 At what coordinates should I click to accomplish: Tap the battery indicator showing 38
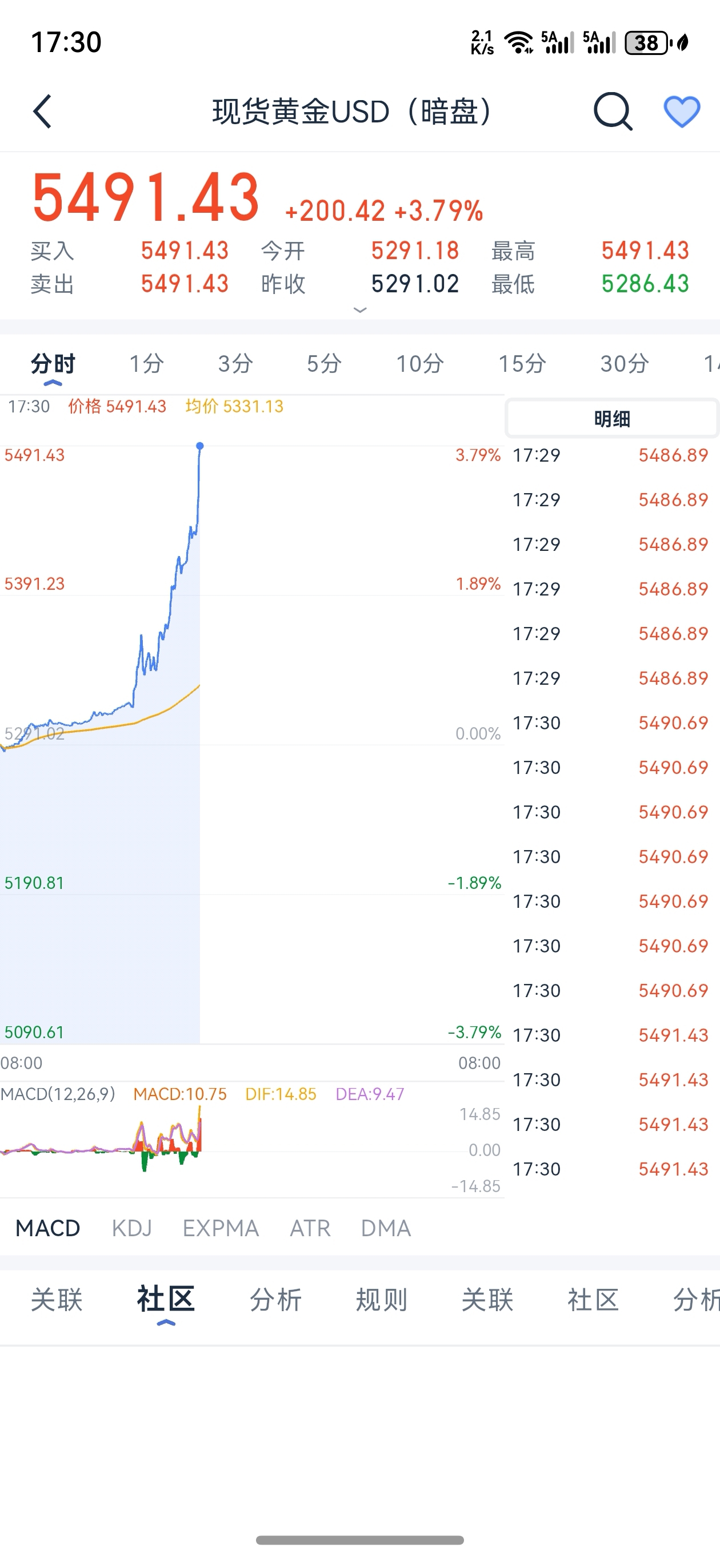click(647, 43)
